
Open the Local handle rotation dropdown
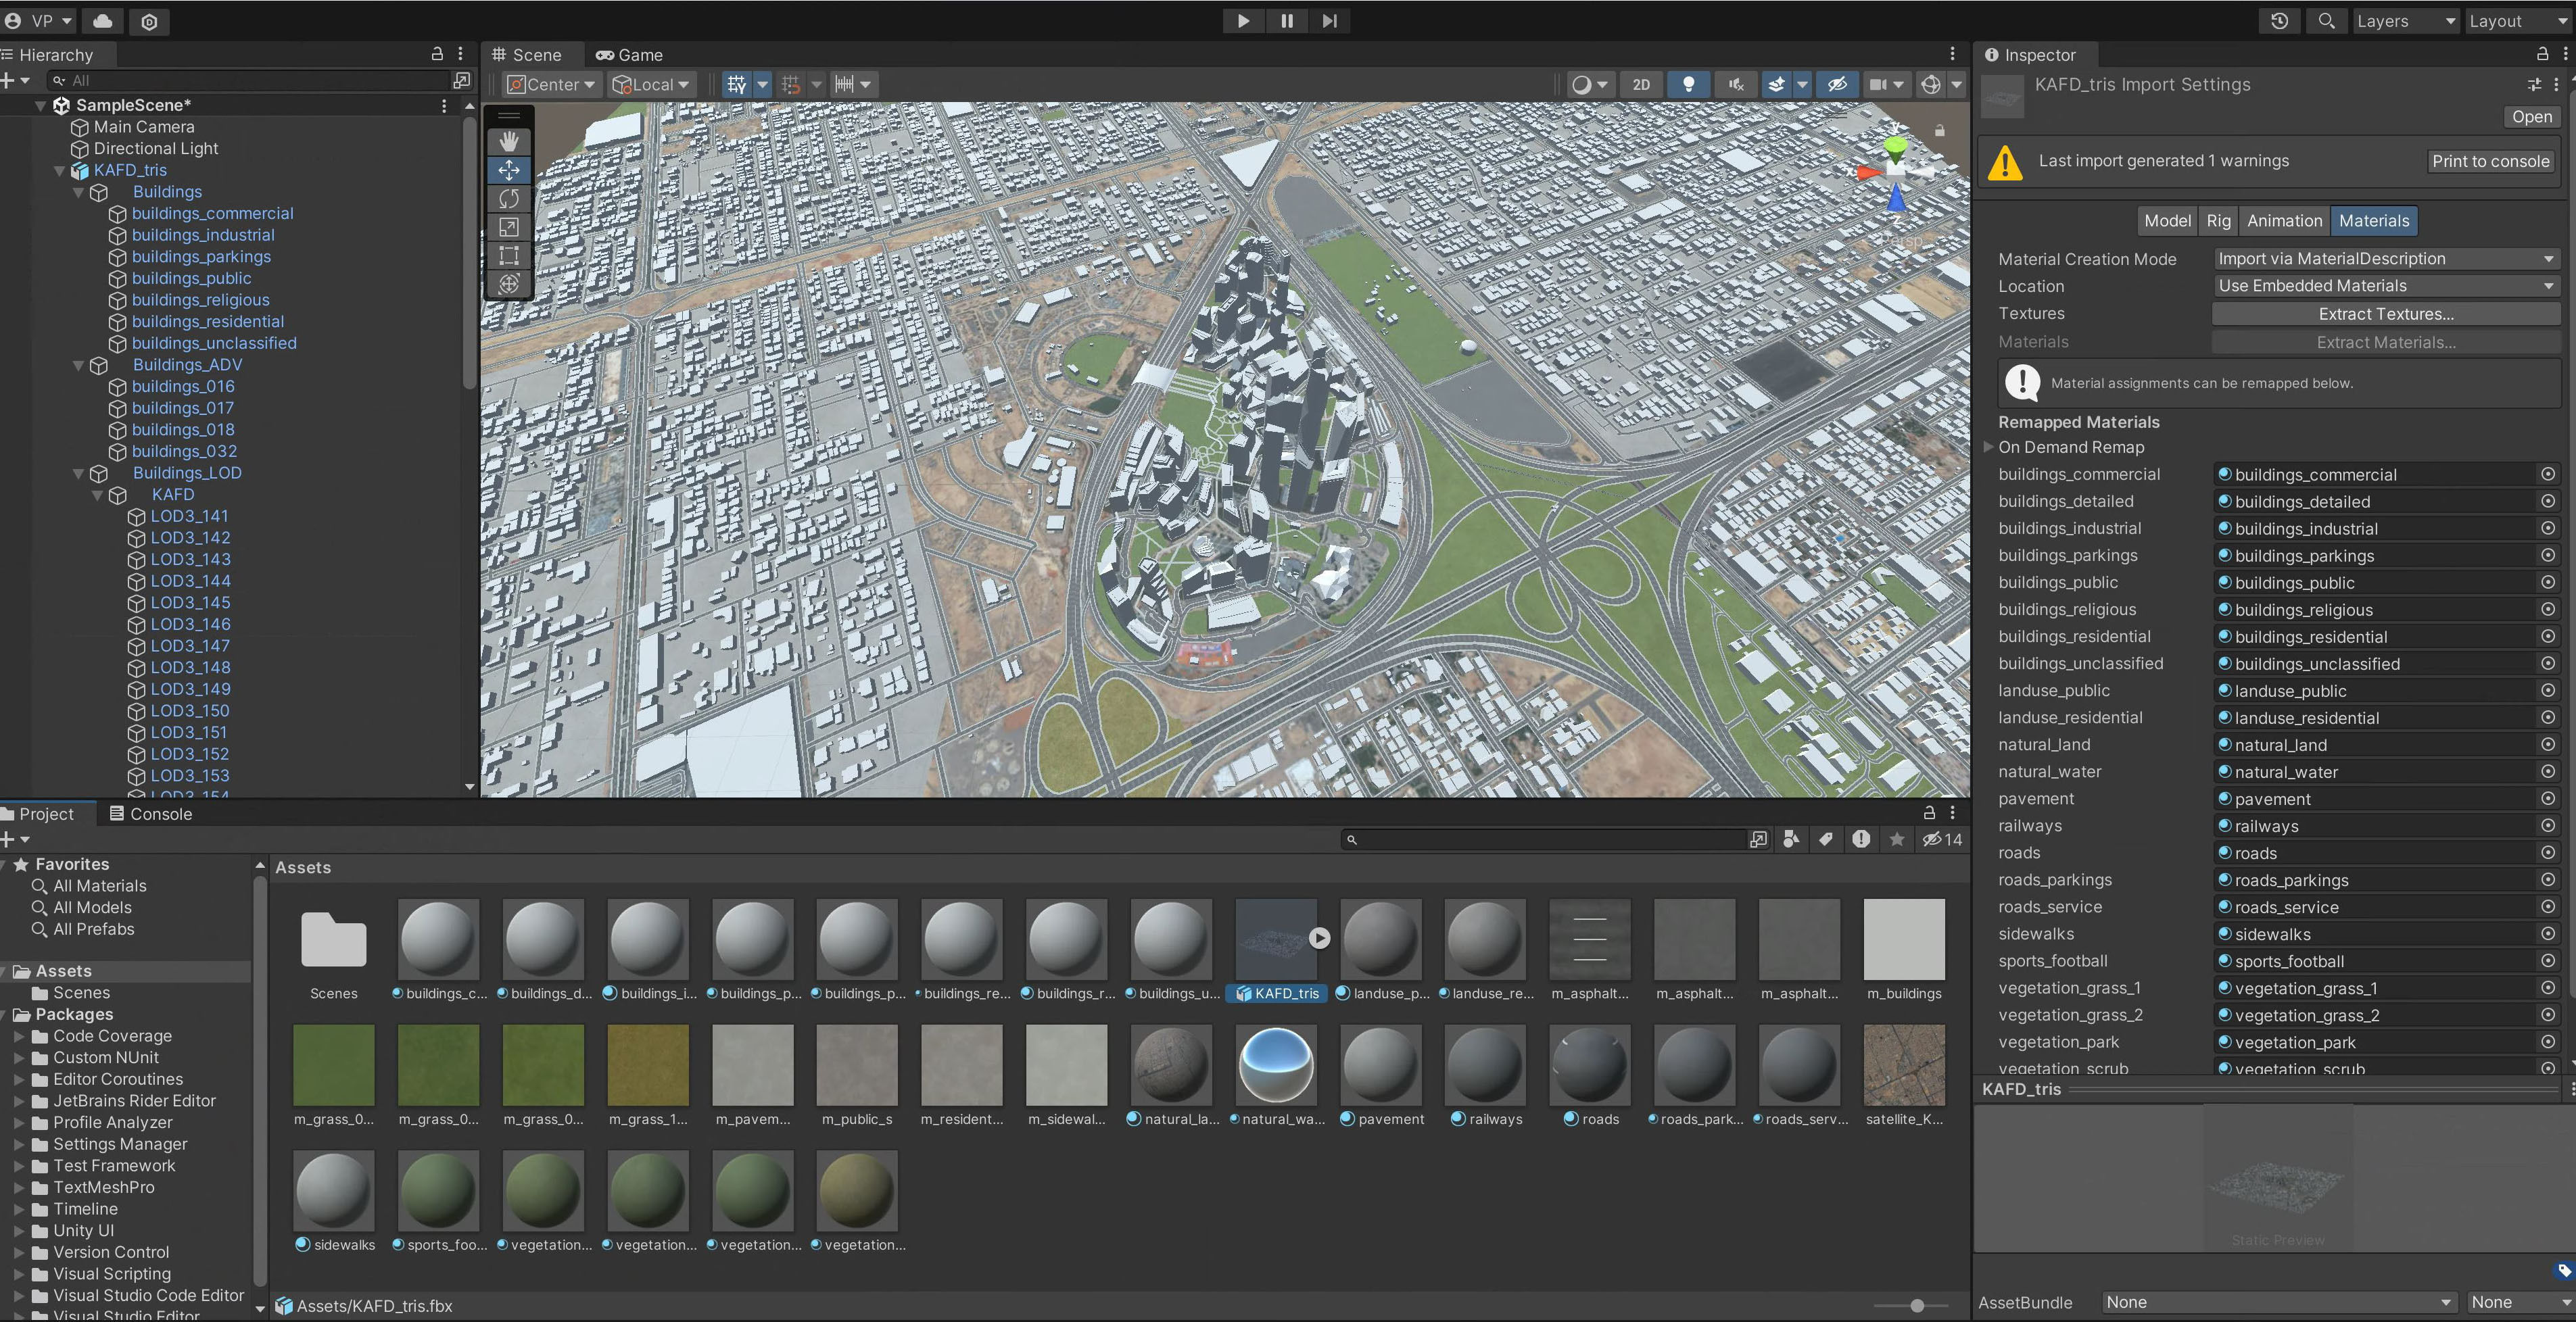[x=651, y=85]
